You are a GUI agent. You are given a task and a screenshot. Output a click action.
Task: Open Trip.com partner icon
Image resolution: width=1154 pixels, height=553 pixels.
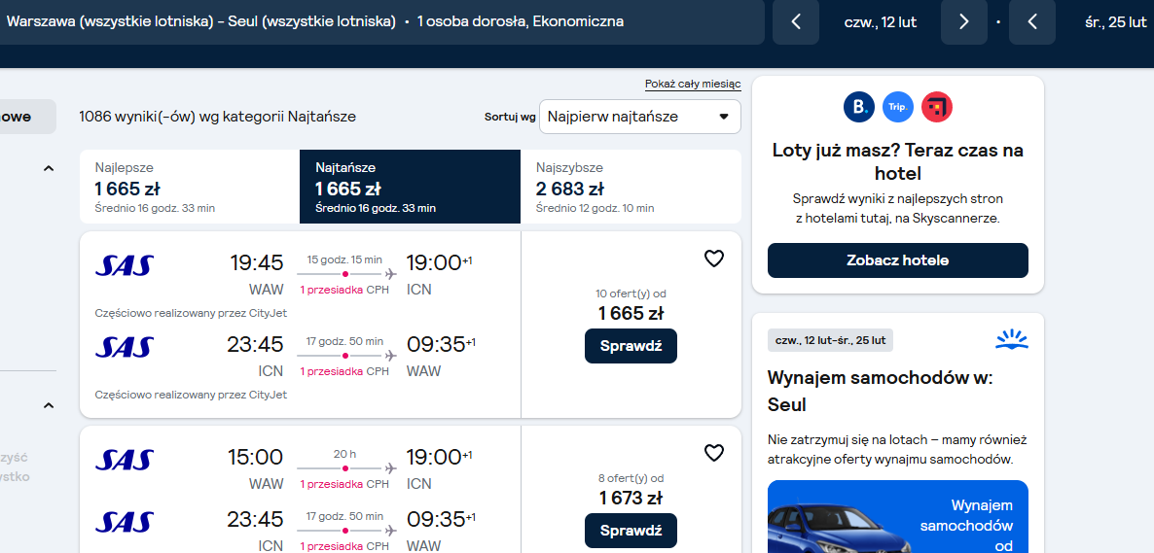coord(898,107)
